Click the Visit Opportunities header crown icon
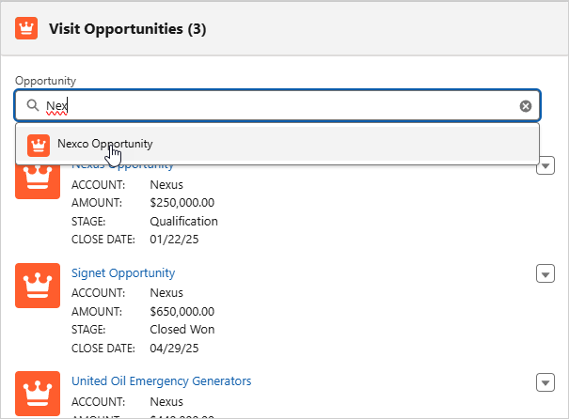The width and height of the screenshot is (569, 419). [26, 28]
